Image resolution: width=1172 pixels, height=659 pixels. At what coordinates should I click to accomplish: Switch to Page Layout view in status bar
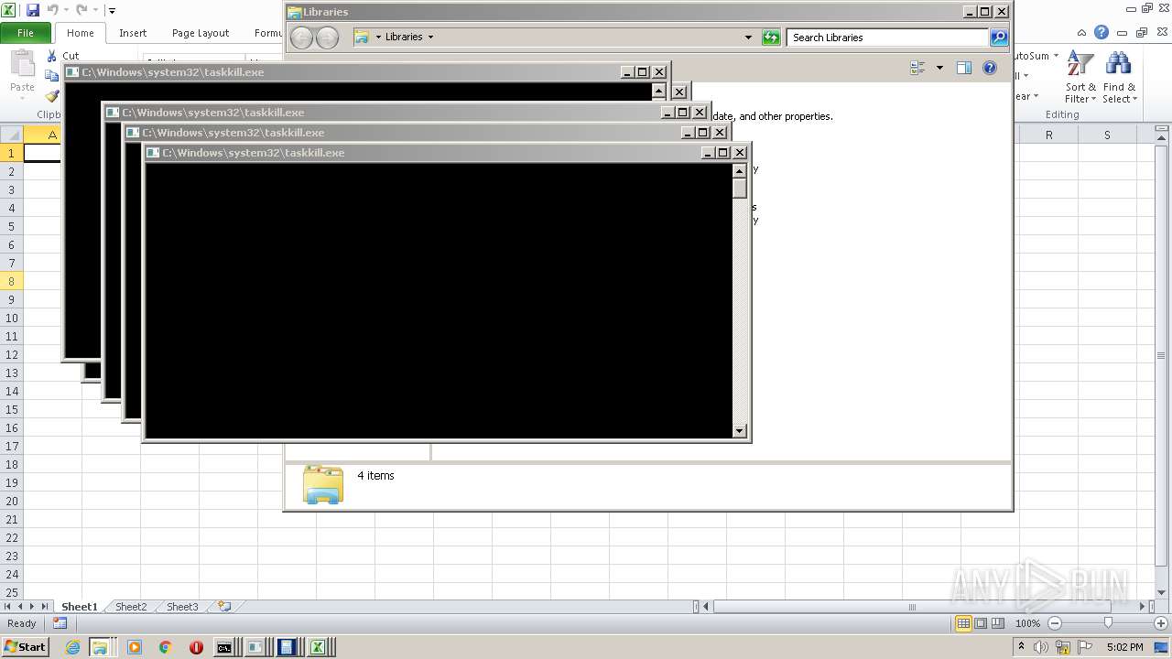[x=981, y=623]
